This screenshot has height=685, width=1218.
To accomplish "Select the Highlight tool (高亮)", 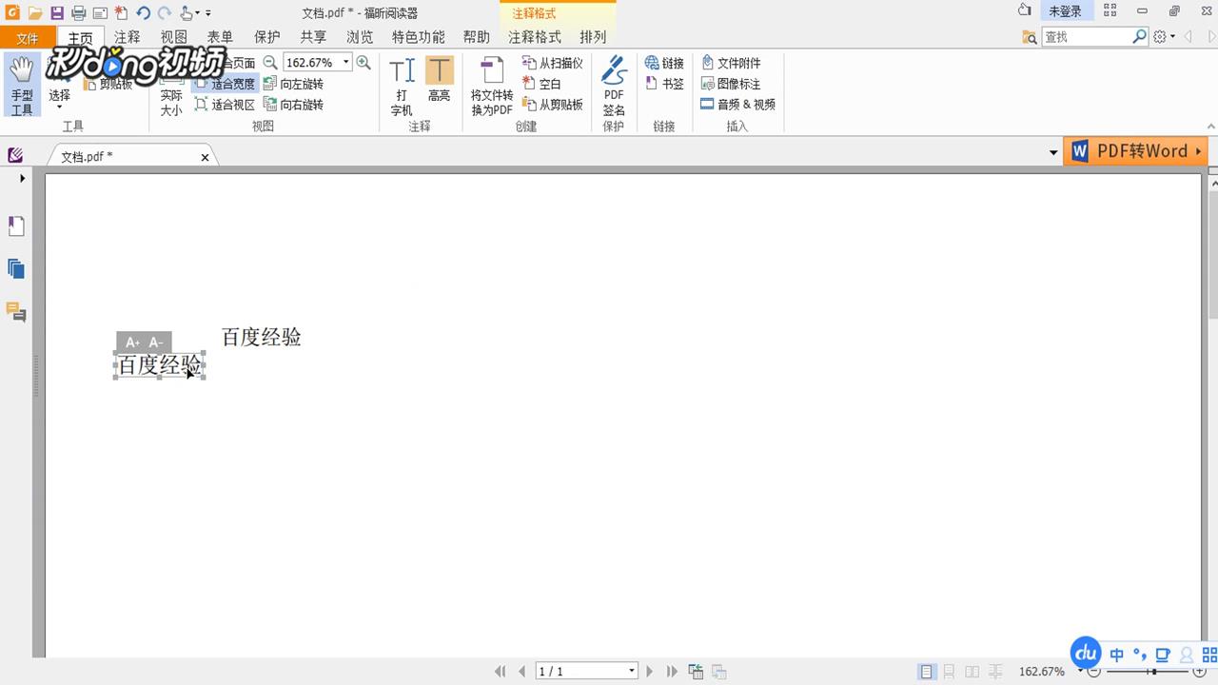I will [439, 79].
